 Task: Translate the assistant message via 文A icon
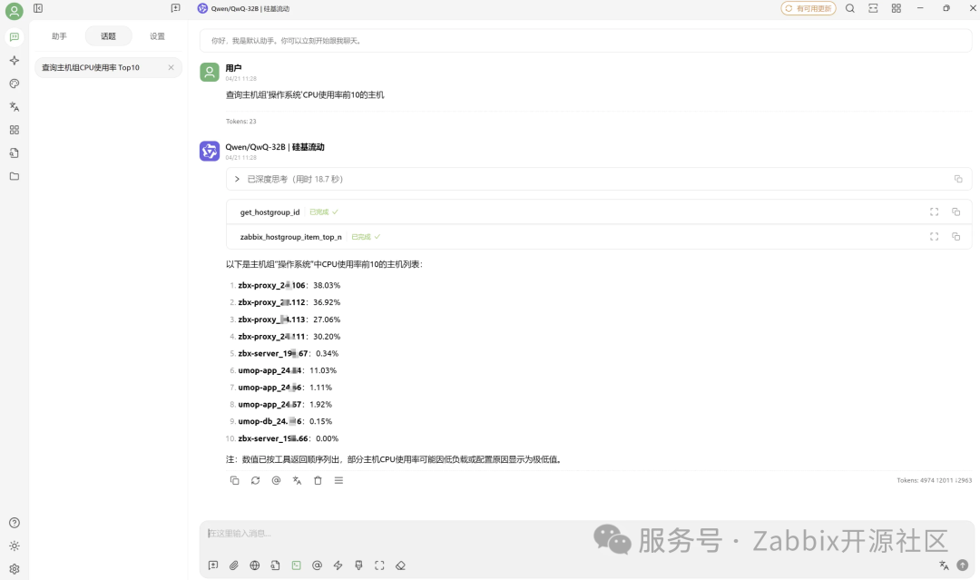click(297, 480)
